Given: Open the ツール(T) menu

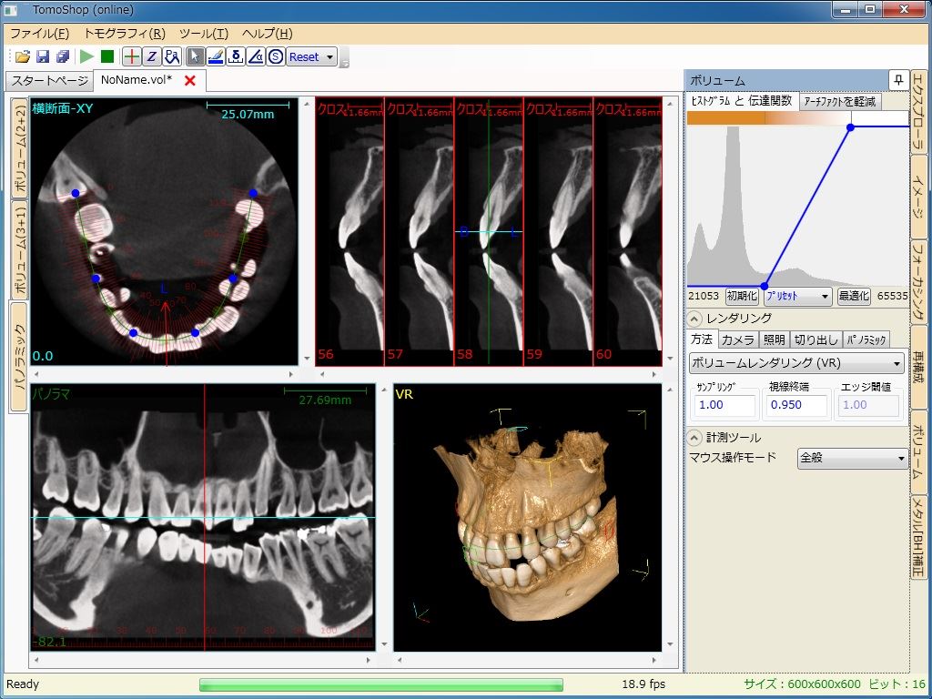Looking at the screenshot, I should (x=204, y=34).
